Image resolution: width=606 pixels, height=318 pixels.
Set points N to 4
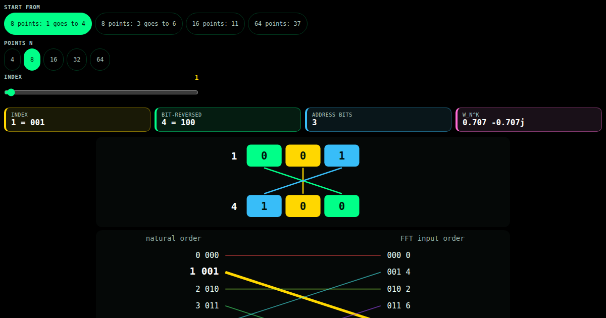(12, 60)
